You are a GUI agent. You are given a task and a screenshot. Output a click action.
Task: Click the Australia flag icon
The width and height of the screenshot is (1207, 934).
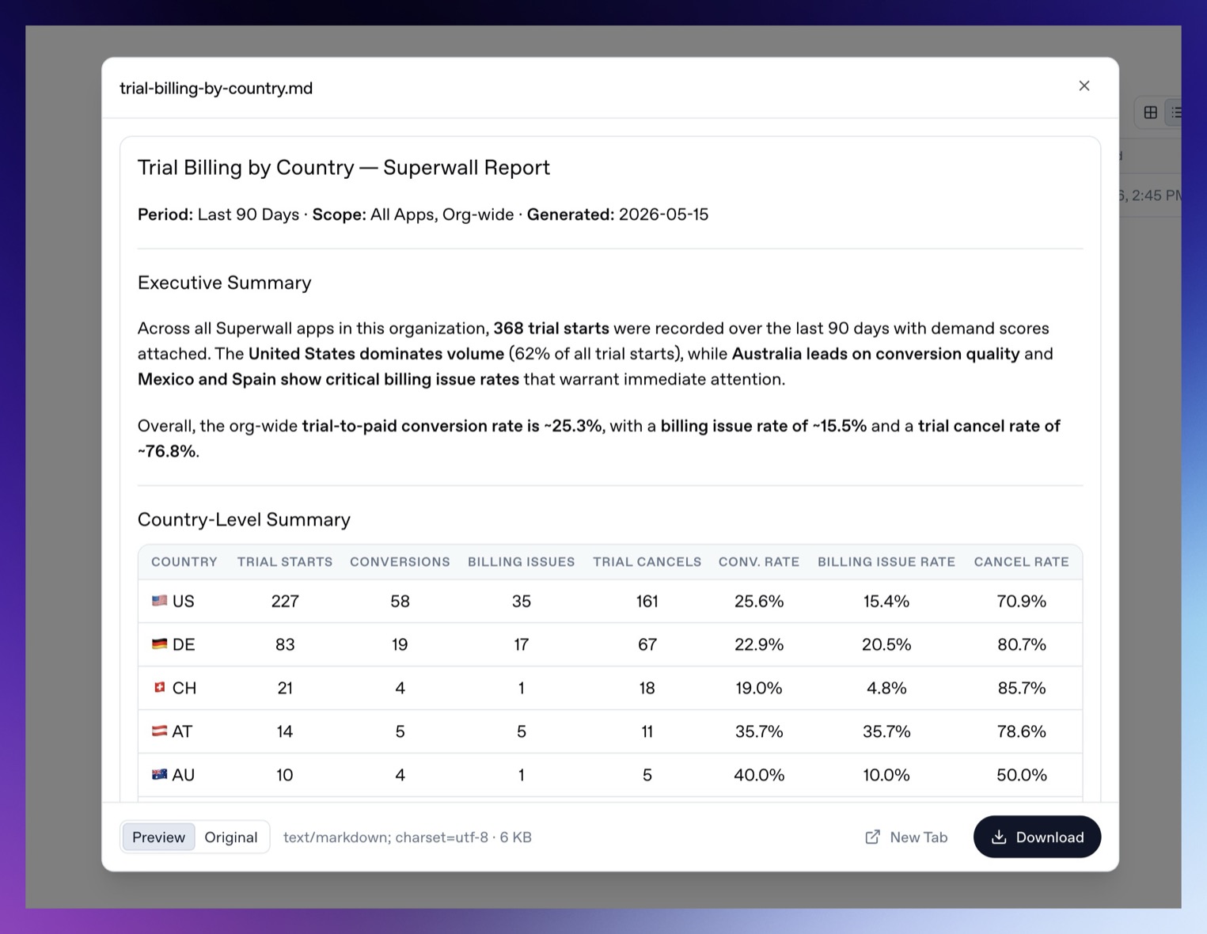159,775
